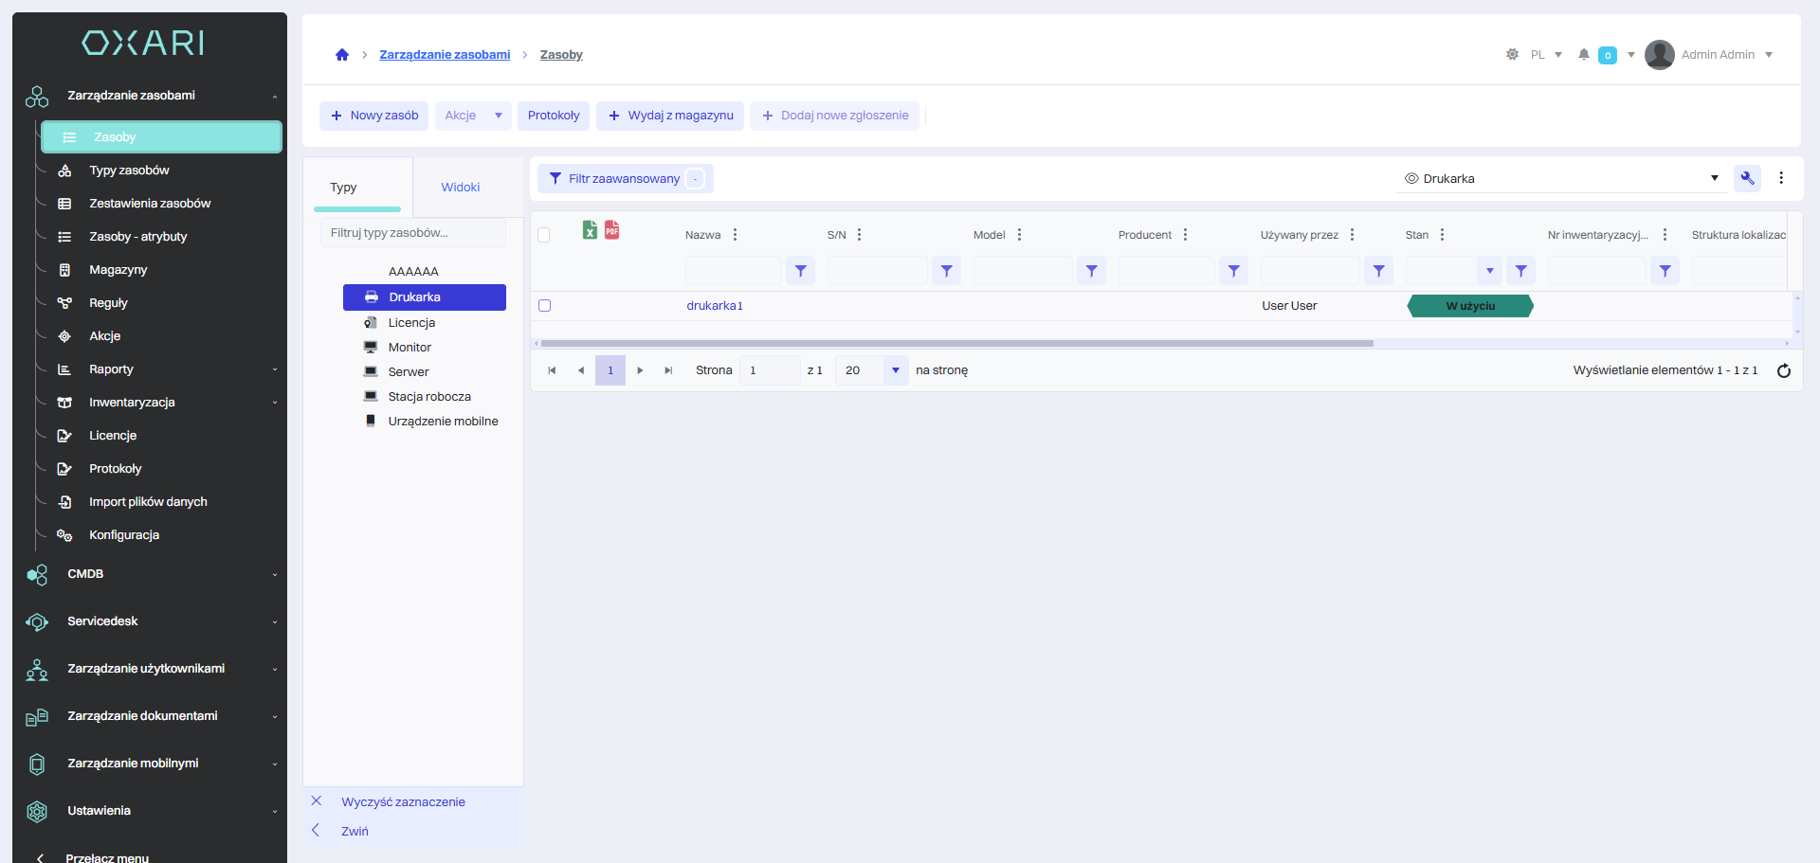Click the Nowy zasób button

click(374, 116)
